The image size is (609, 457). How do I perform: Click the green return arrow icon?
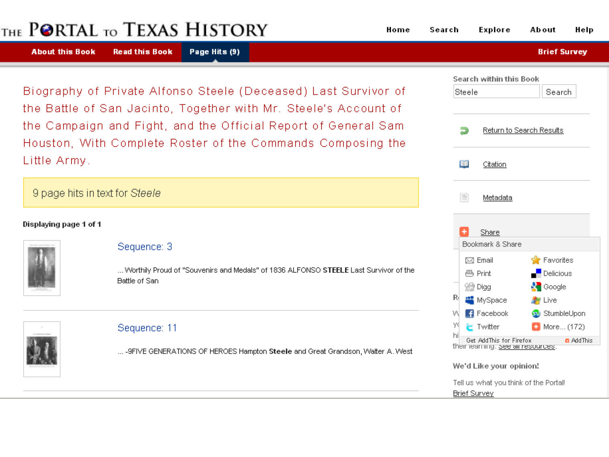tap(464, 131)
